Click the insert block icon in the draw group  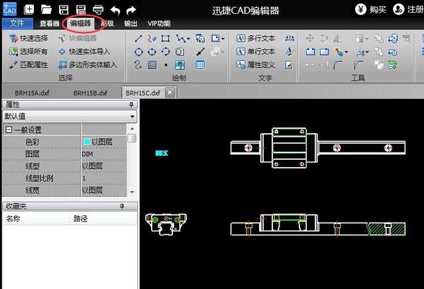200,38
